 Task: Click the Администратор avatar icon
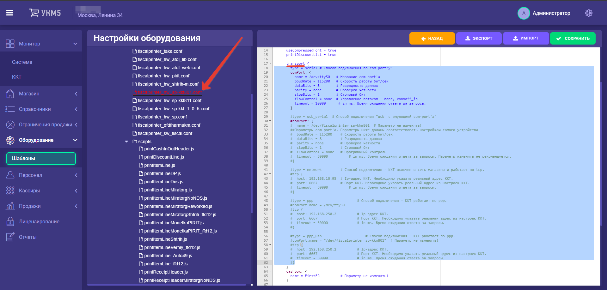click(x=524, y=13)
